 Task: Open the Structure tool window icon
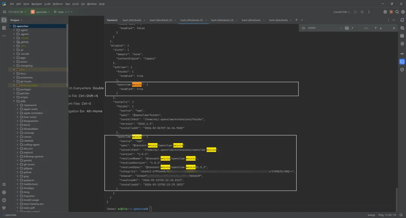pos(4,28)
